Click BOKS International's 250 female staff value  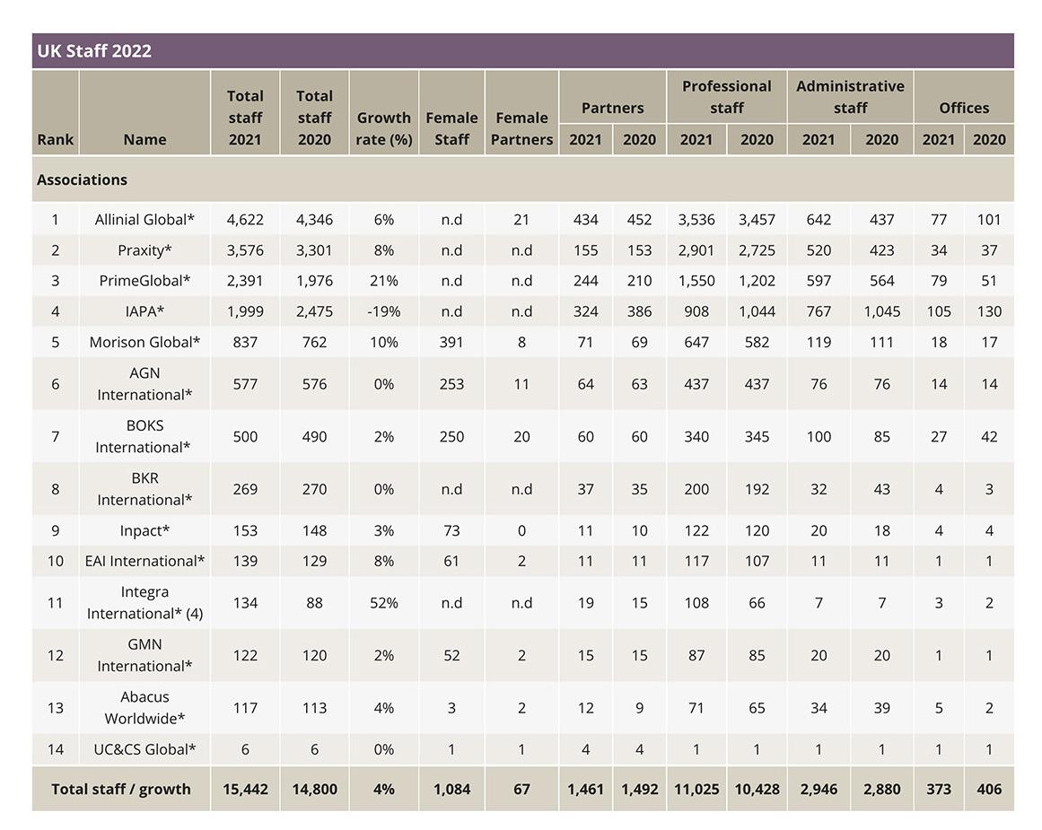click(451, 436)
